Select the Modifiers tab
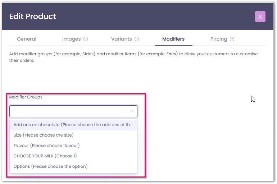Image resolution: width=277 pixels, height=184 pixels. [173, 39]
